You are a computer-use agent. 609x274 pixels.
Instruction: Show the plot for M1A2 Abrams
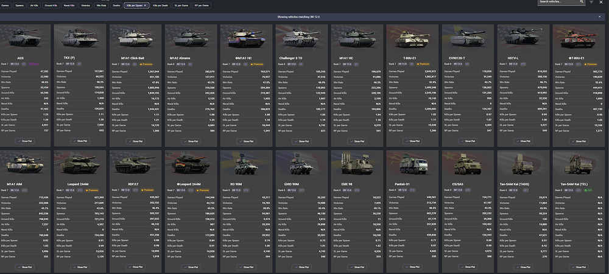(191, 141)
